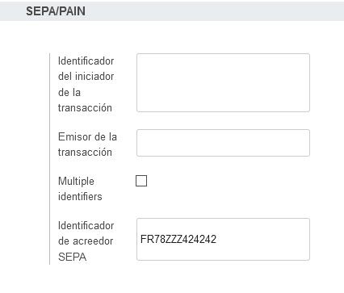Click the word 'SEPA' in the creditor label
The height and width of the screenshot is (293, 344).
[x=73, y=257]
